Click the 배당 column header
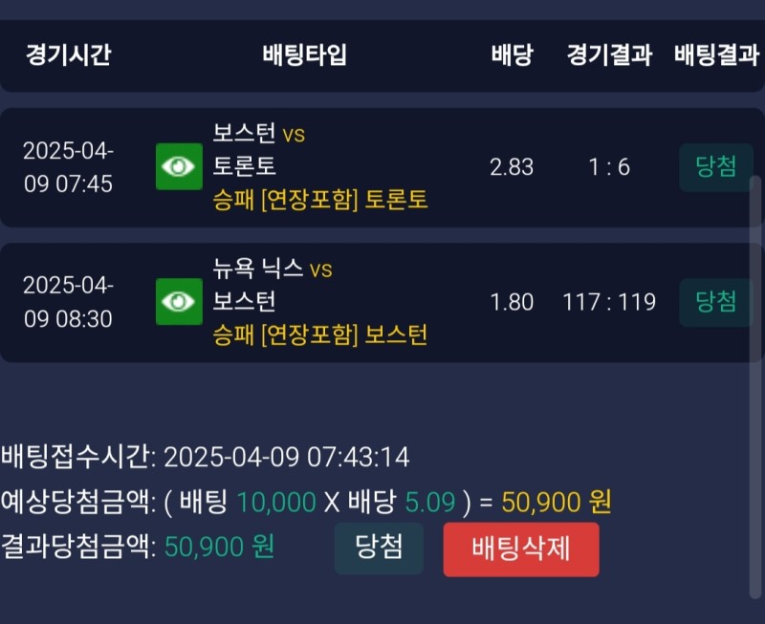The width and height of the screenshot is (765, 624). (x=512, y=54)
